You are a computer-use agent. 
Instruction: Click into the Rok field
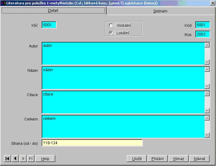coord(202,34)
